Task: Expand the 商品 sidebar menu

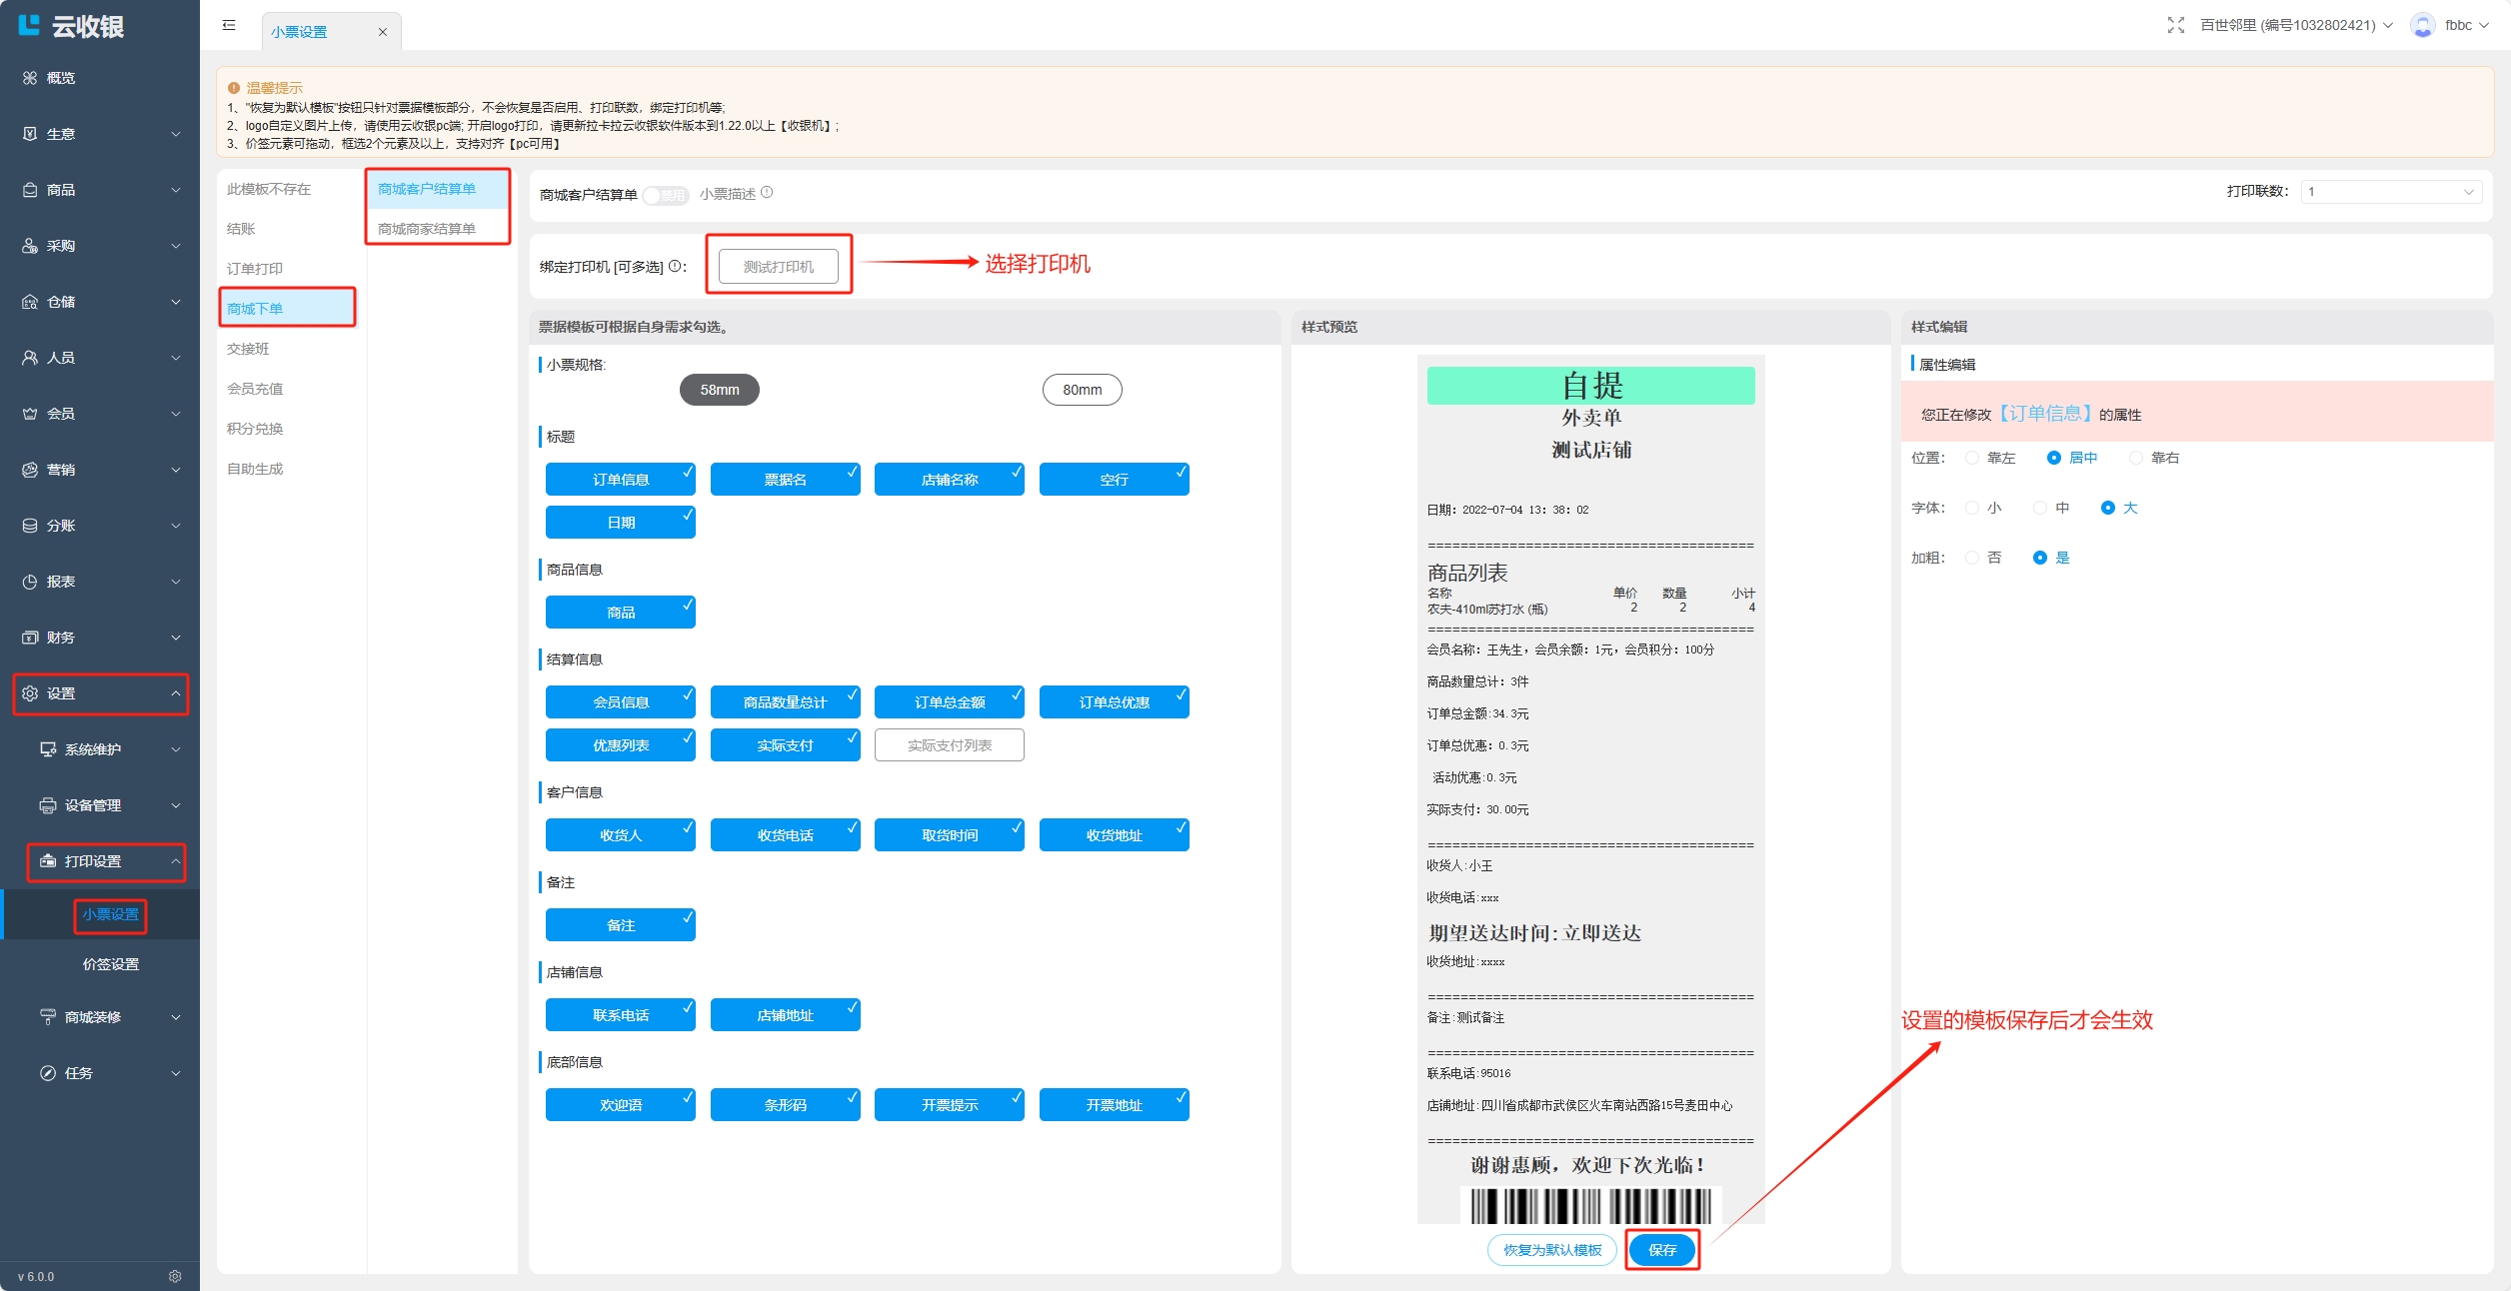Action: click(x=100, y=190)
